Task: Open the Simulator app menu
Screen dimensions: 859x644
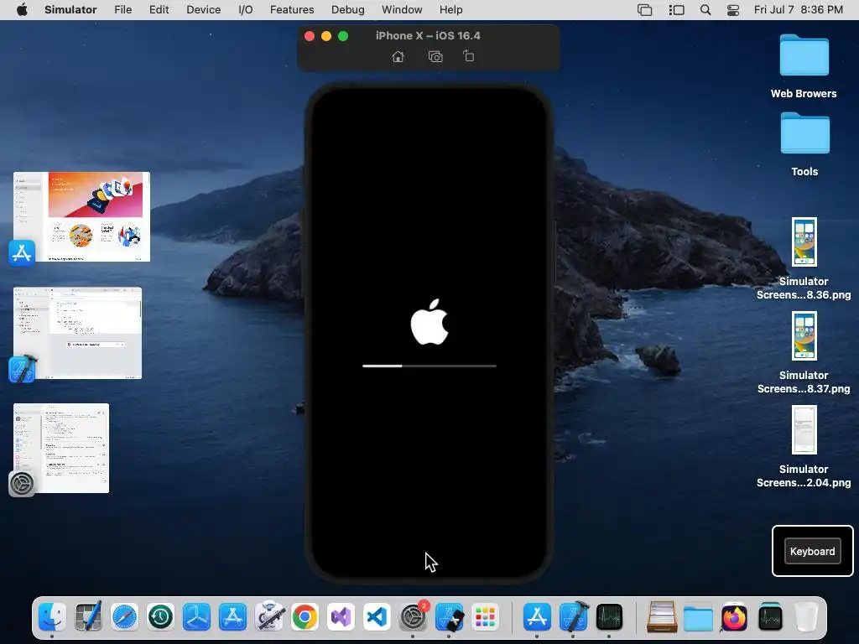Action: click(x=70, y=10)
